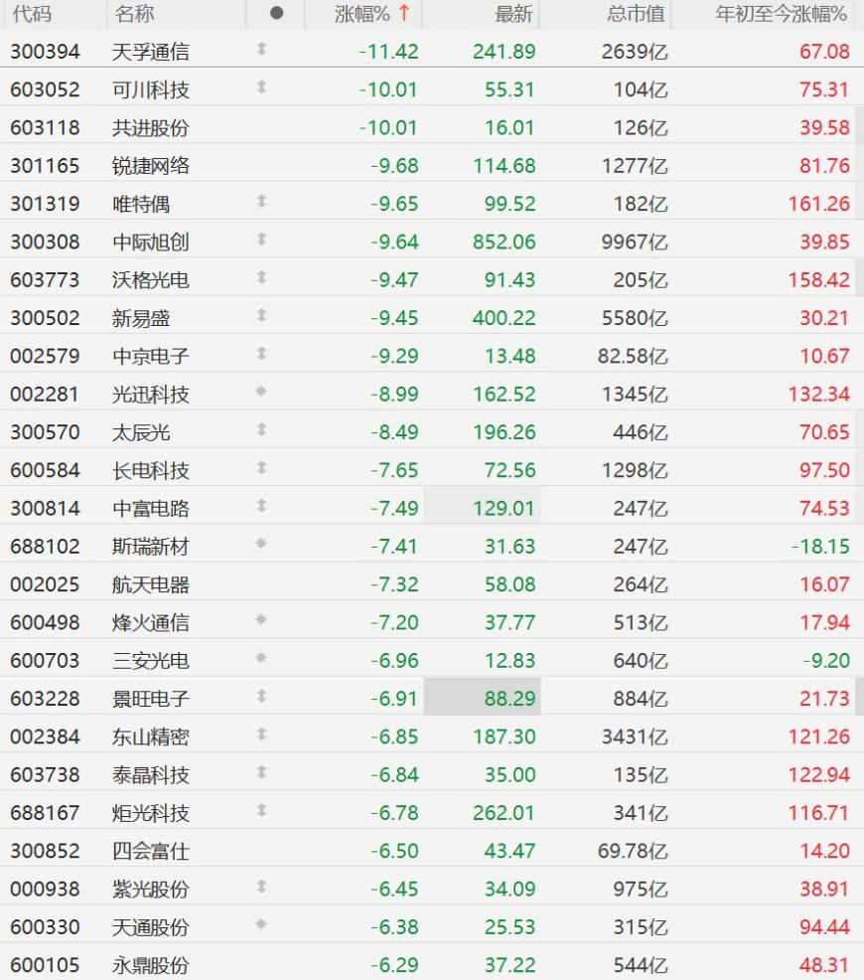This screenshot has width=864, height=980.
Task: Click the marker icon in the 唯特偶 row
Action: [x=261, y=201]
